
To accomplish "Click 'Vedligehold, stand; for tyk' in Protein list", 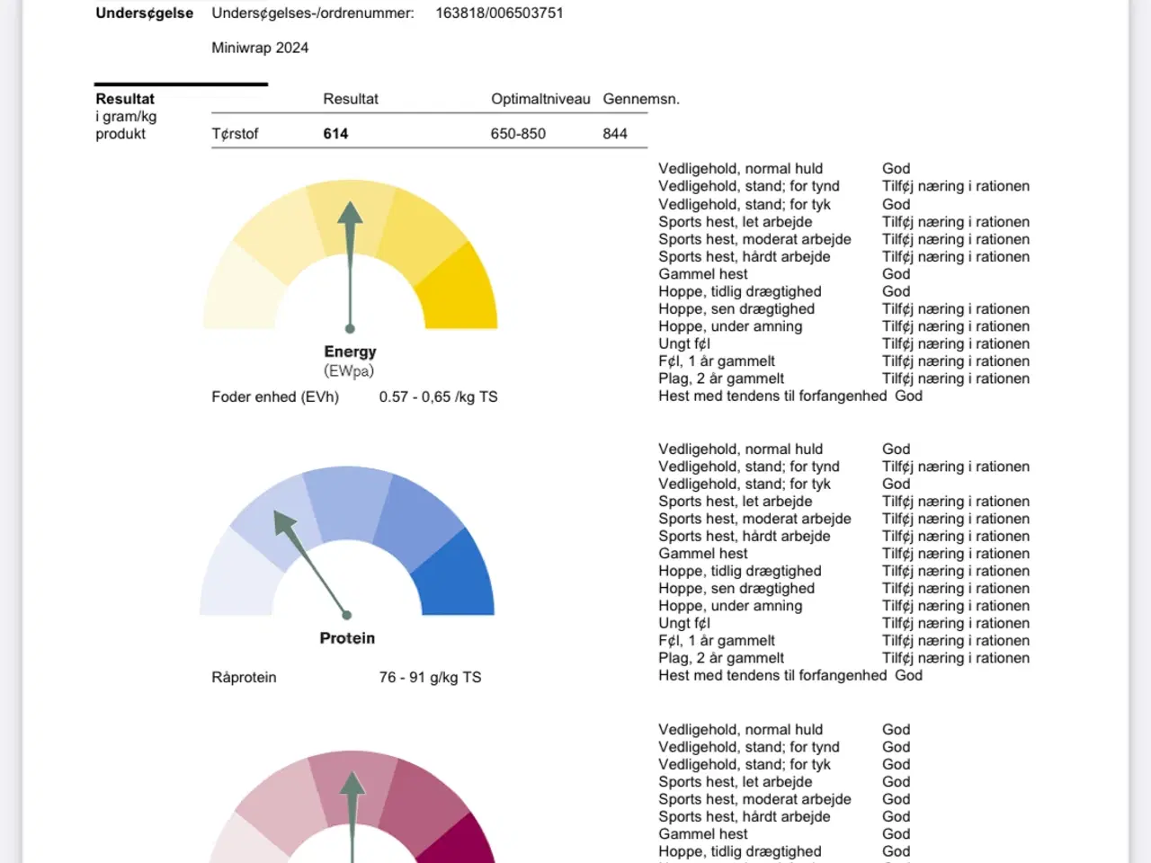I will click(x=745, y=484).
